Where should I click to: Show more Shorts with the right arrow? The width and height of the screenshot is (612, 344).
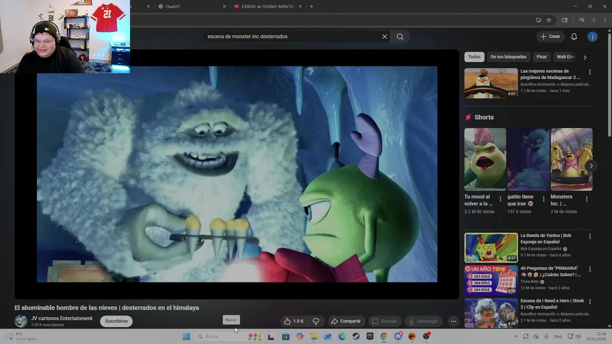pyautogui.click(x=591, y=166)
